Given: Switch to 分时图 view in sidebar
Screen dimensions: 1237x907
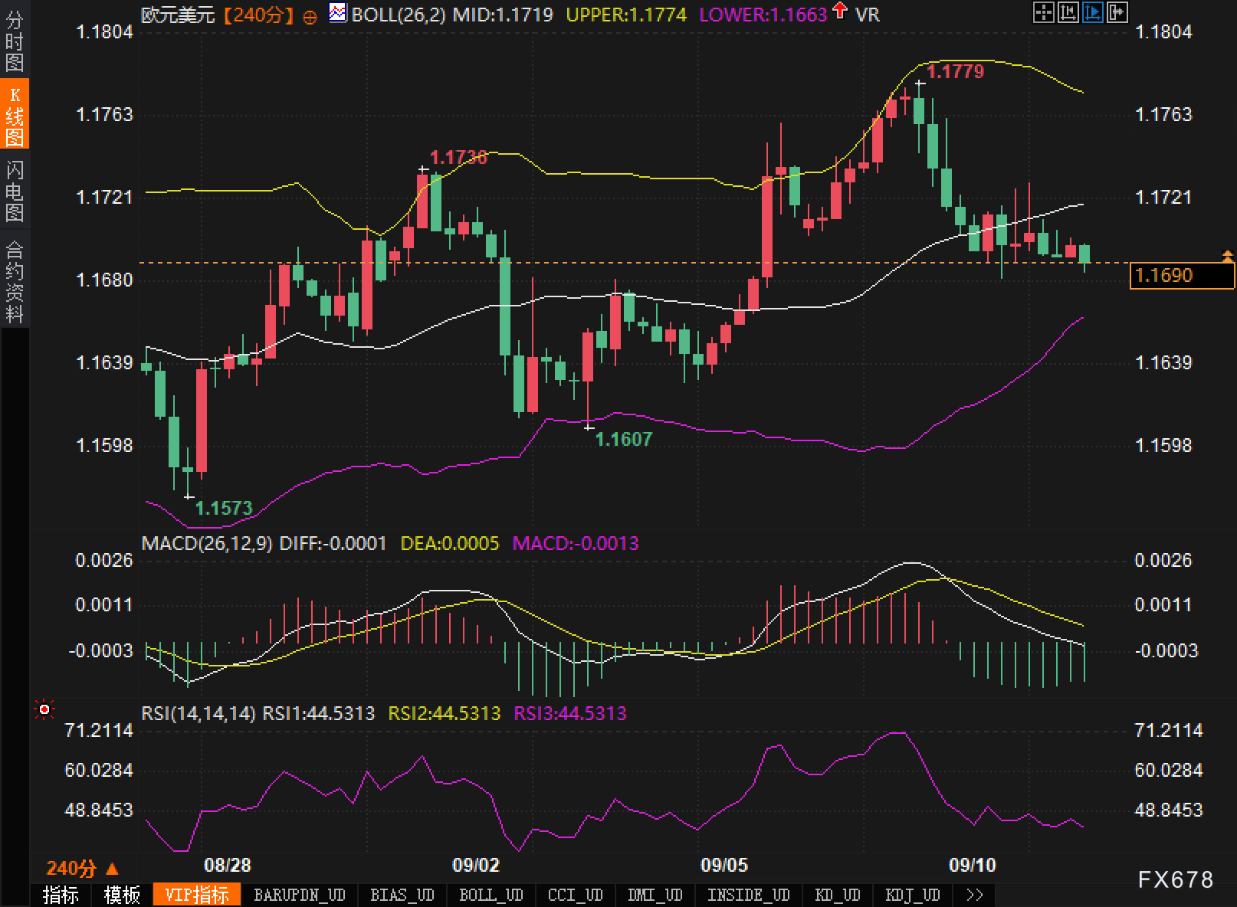Looking at the screenshot, I should click(15, 41).
